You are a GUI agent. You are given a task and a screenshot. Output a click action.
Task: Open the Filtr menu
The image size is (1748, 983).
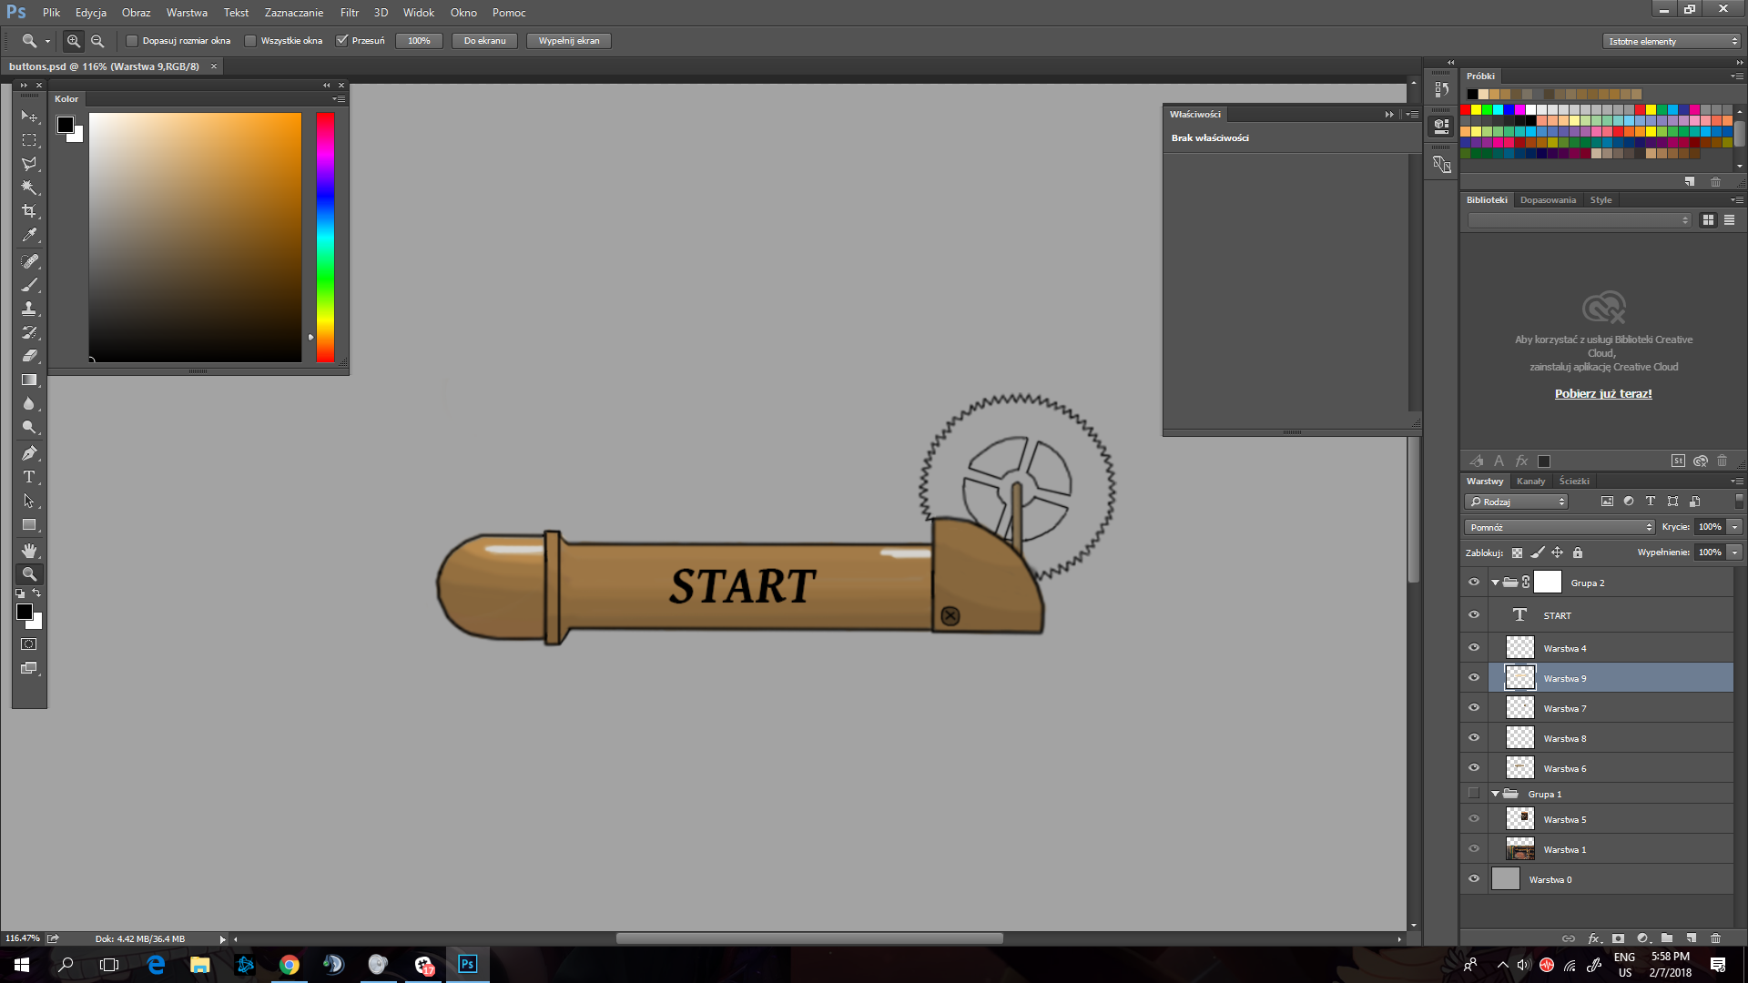(x=349, y=12)
